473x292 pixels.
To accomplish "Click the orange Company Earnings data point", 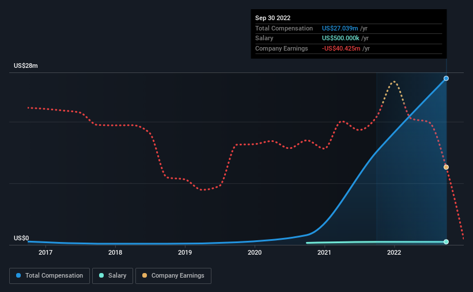I will tap(446, 167).
